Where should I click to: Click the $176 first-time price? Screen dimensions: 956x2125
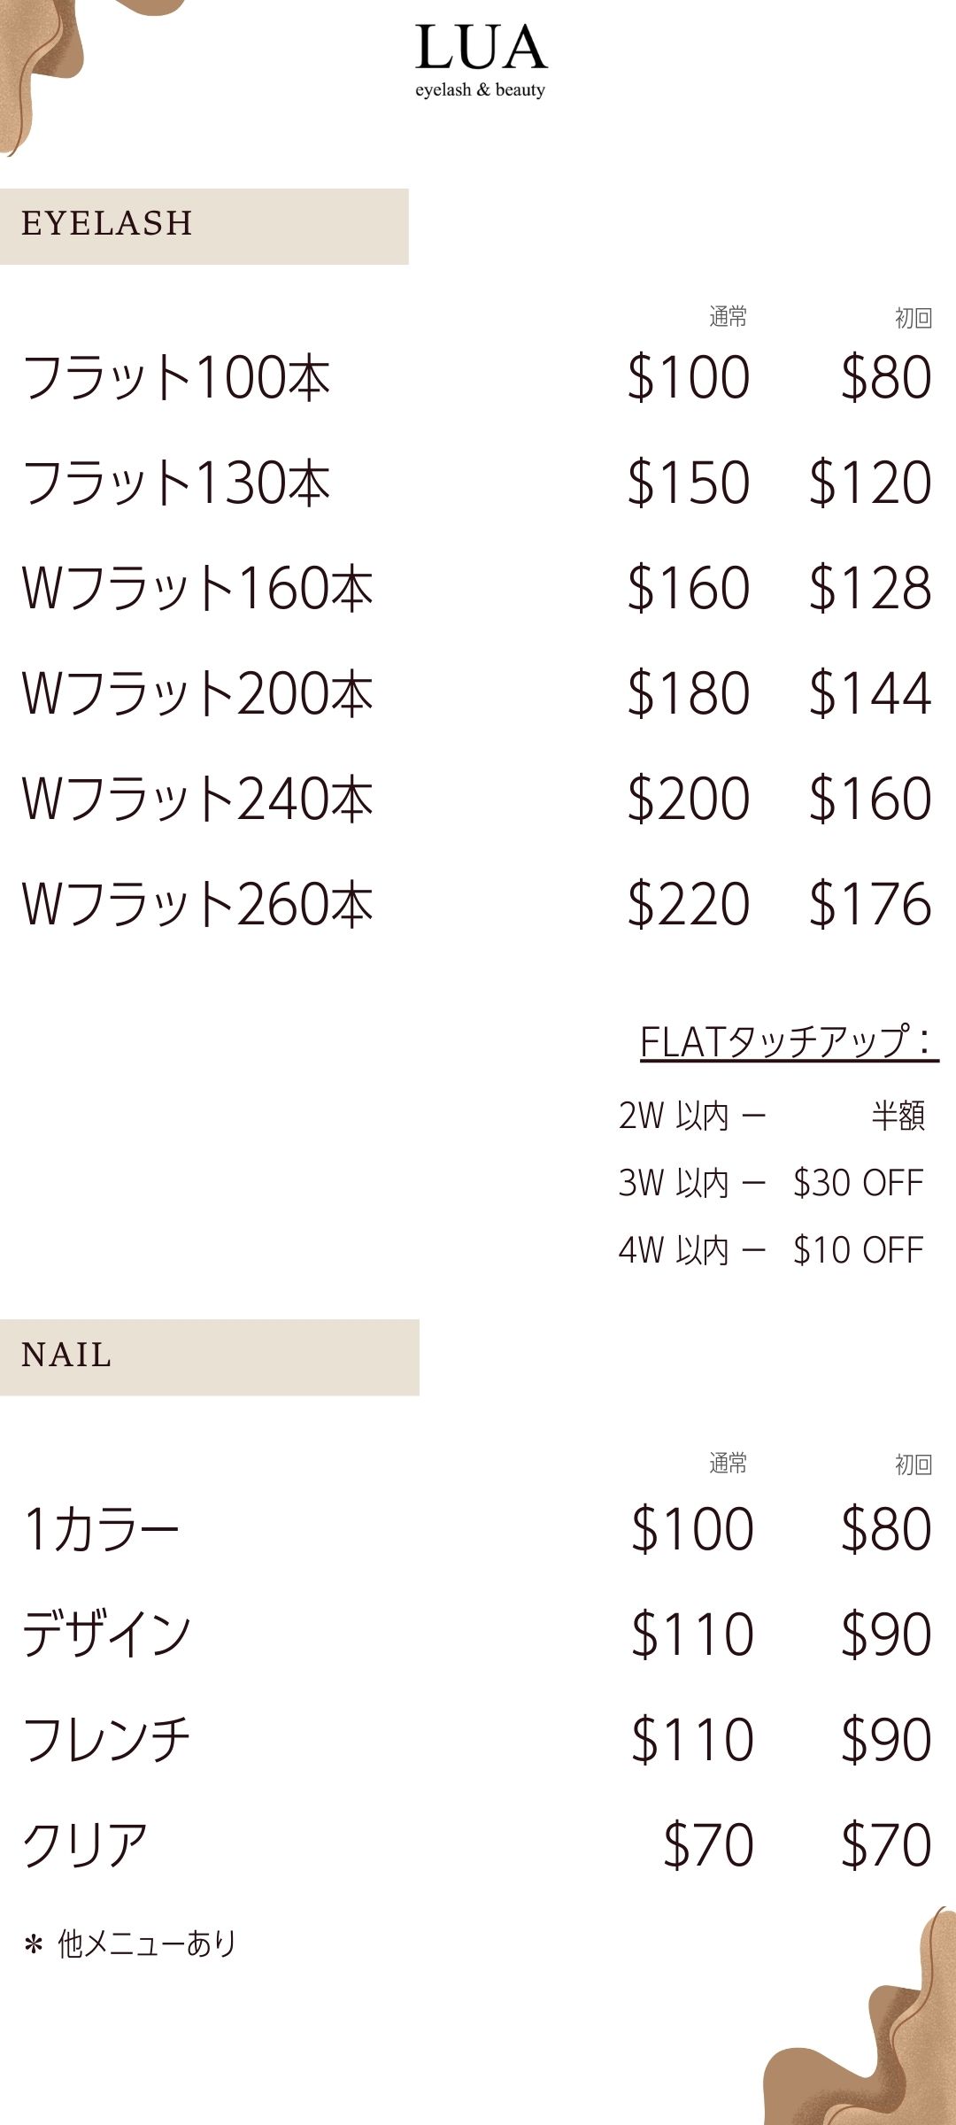(x=870, y=904)
